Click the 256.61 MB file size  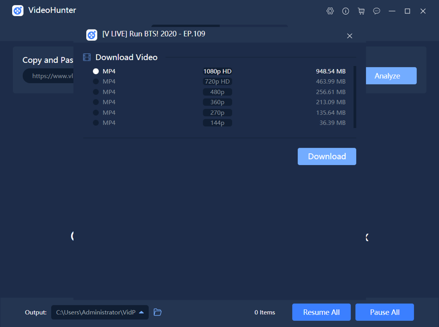point(331,92)
